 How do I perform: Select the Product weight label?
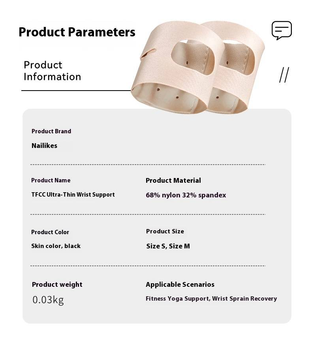point(57,284)
